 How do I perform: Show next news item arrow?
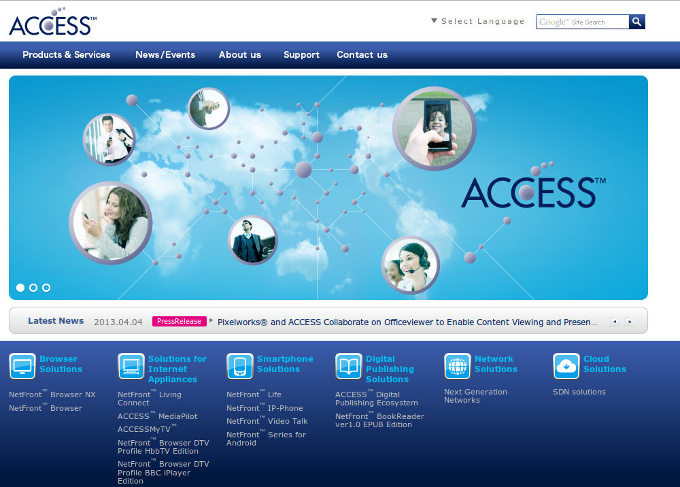(630, 321)
